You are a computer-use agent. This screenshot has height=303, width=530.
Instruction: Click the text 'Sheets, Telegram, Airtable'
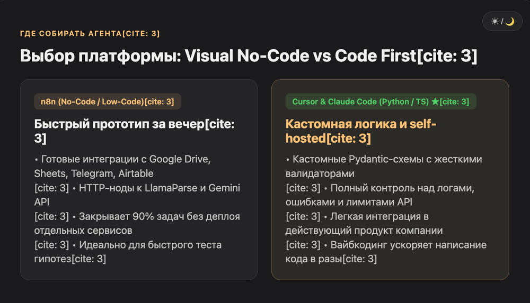(x=94, y=173)
